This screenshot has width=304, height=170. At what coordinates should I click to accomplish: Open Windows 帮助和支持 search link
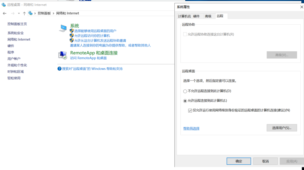point(92,69)
